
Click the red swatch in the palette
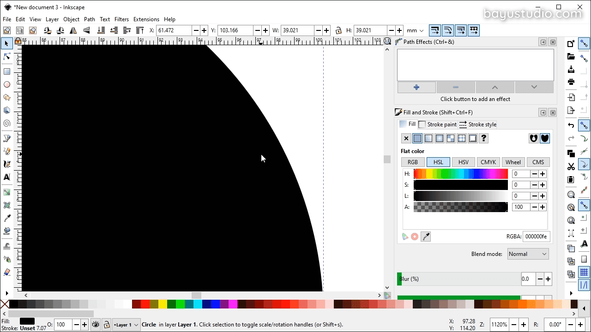pyautogui.click(x=145, y=304)
